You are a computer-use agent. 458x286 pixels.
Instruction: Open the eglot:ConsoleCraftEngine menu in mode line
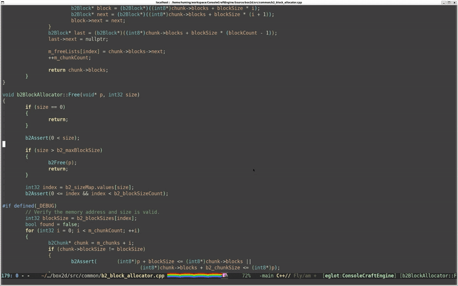pos(360,276)
